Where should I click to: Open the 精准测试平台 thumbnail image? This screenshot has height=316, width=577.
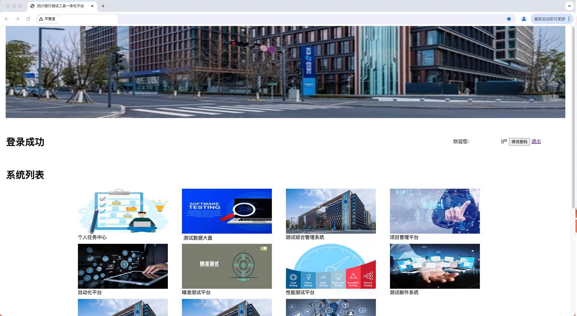pyautogui.click(x=227, y=266)
